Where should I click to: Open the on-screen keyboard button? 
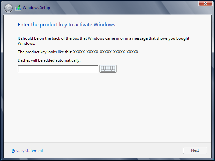click(x=108, y=69)
